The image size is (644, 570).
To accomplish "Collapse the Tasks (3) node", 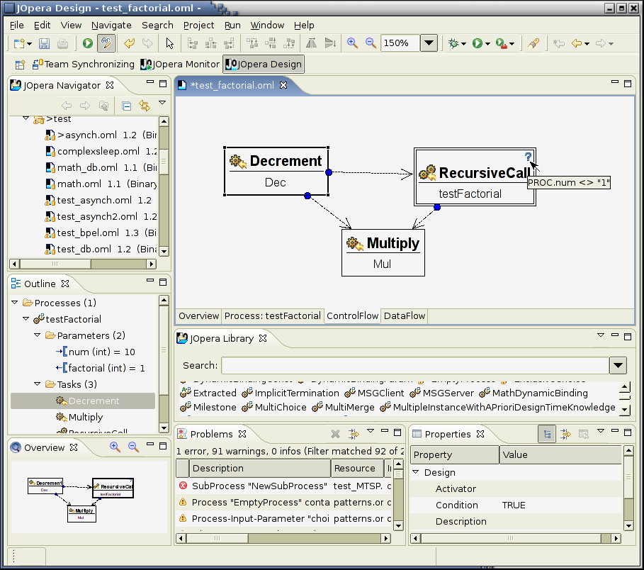I will click(x=37, y=384).
